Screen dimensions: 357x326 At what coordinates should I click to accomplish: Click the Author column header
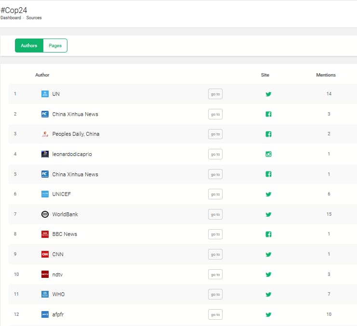click(42, 75)
